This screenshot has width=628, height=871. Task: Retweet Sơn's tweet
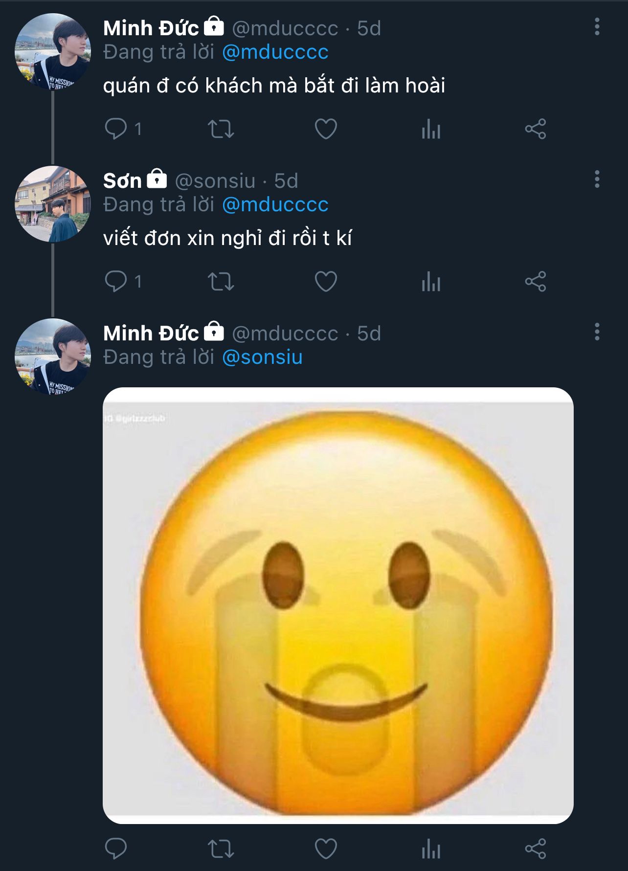click(221, 282)
